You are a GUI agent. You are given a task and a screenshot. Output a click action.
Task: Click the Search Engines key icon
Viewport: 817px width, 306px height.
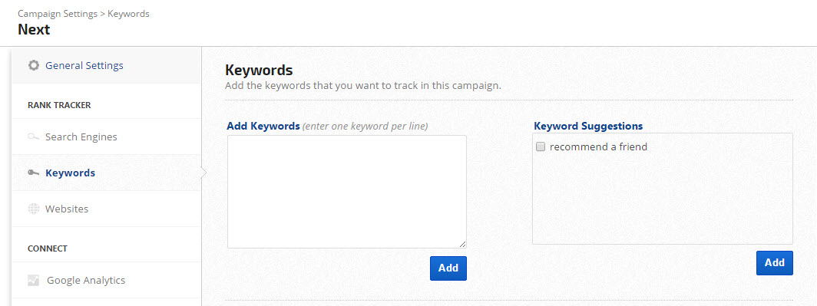tap(34, 137)
